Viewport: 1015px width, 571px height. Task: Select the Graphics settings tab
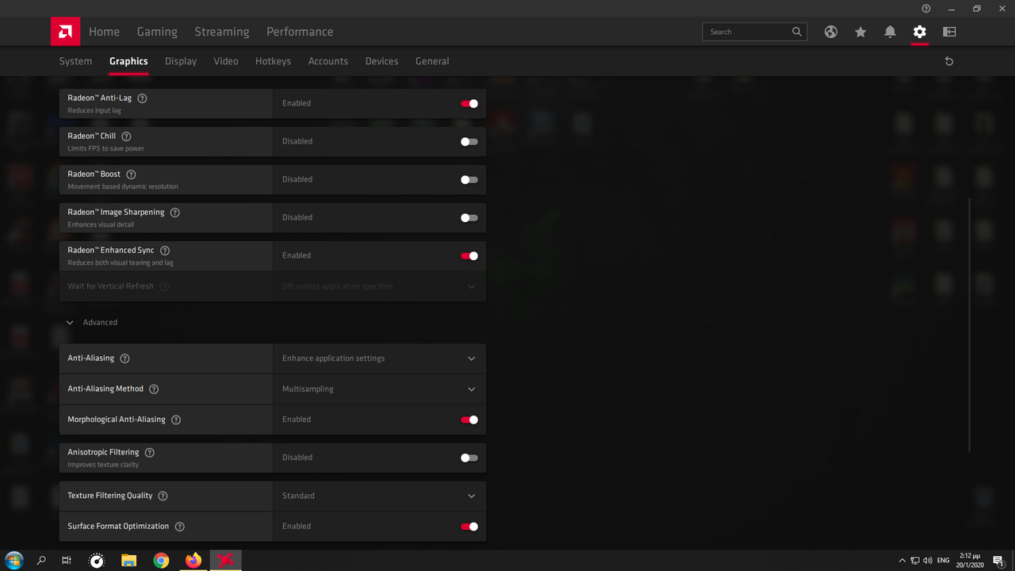pyautogui.click(x=128, y=61)
